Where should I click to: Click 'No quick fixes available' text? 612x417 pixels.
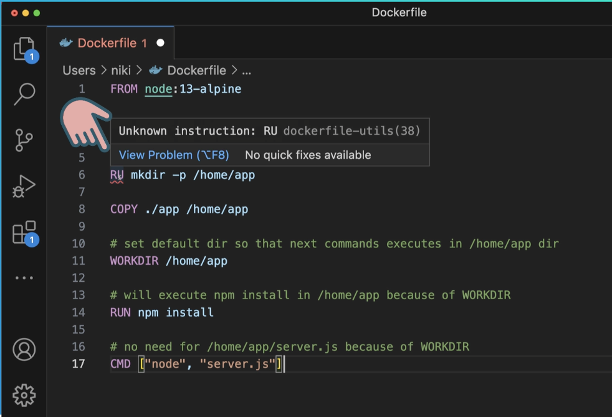point(308,155)
